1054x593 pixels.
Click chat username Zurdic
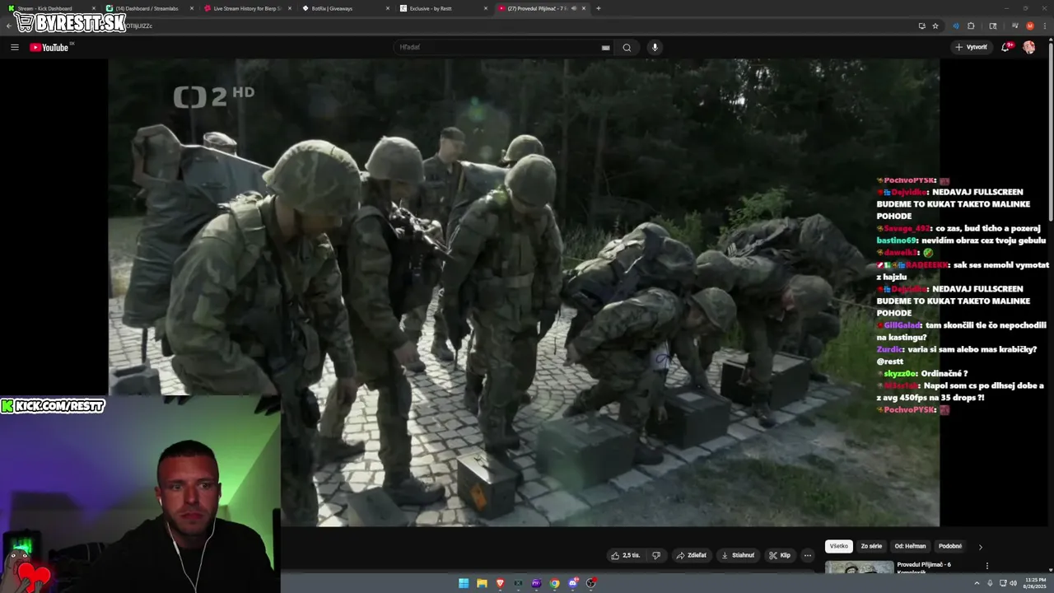pos(889,349)
